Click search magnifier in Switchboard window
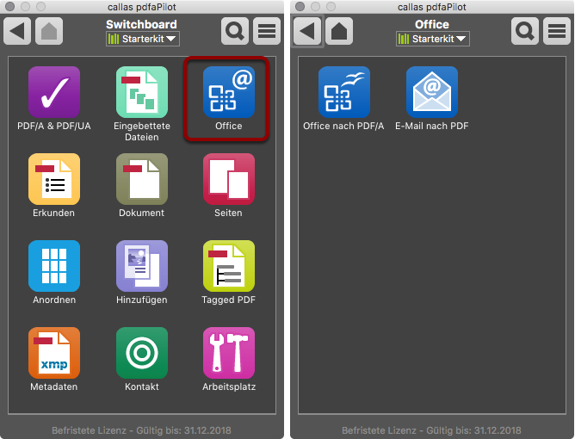Viewport: 575px width, 439px height. click(x=235, y=31)
